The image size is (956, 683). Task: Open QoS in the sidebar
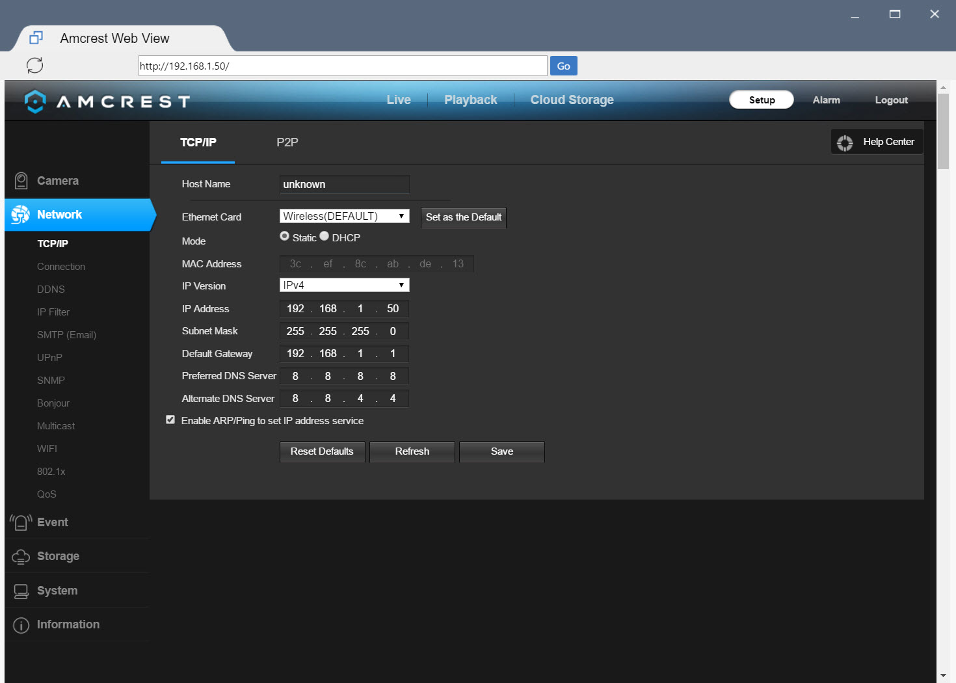click(47, 494)
